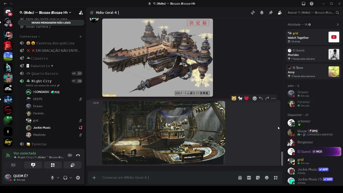Turn on the camera
The width and height of the screenshot is (343, 193).
(x=13, y=165)
